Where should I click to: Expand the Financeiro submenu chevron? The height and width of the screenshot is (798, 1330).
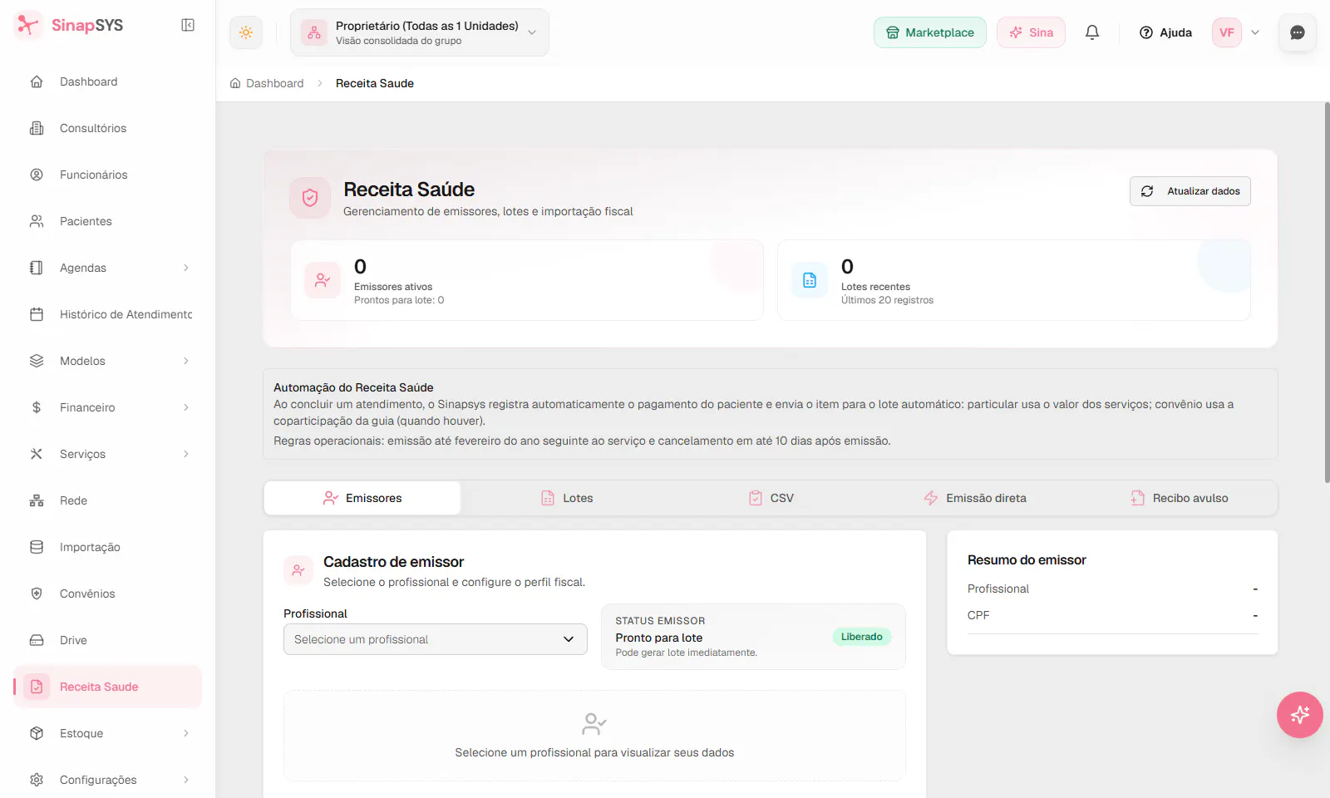pyautogui.click(x=186, y=407)
